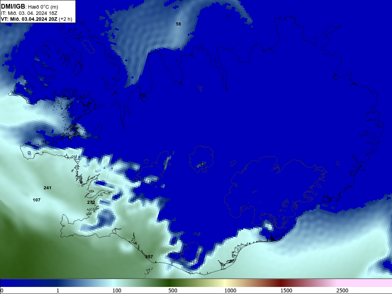Click the map value label 58
The image size is (392, 294).
(178, 24)
